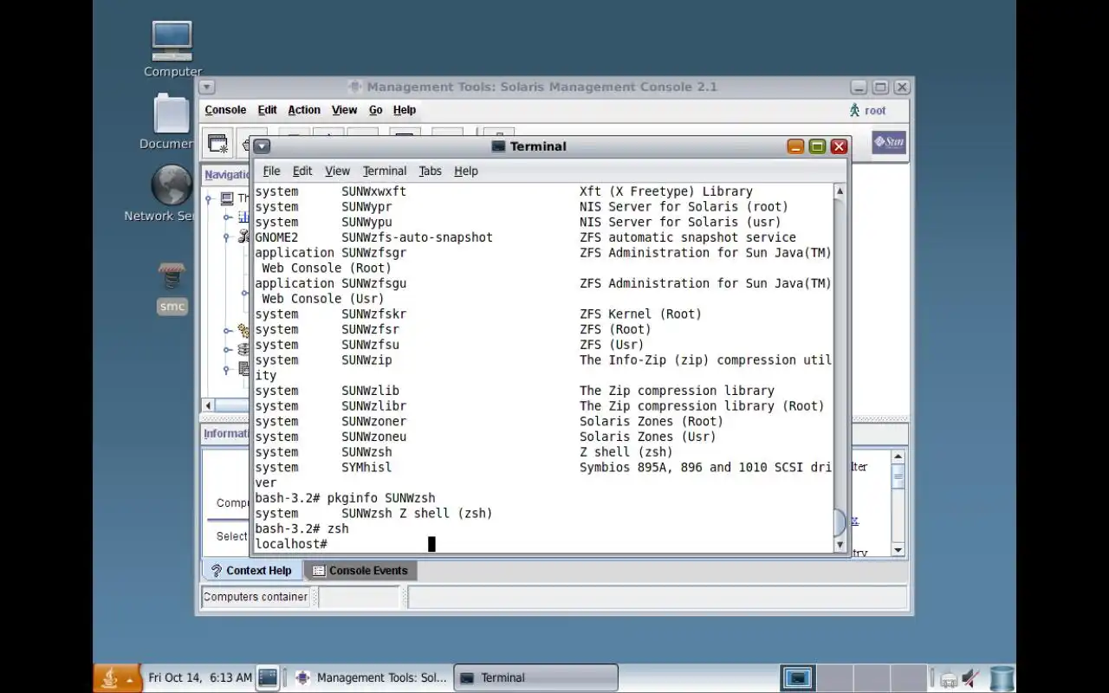The width and height of the screenshot is (1109, 693).
Task: Expand the lowest navigation tree node handle
Action: coord(227,369)
